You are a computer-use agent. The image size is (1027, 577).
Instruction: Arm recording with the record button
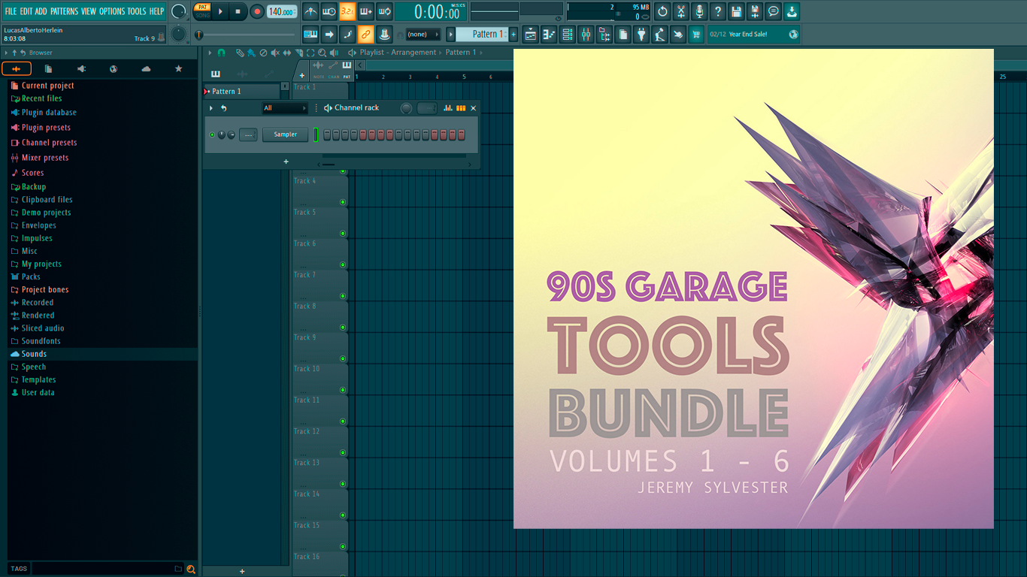point(257,11)
